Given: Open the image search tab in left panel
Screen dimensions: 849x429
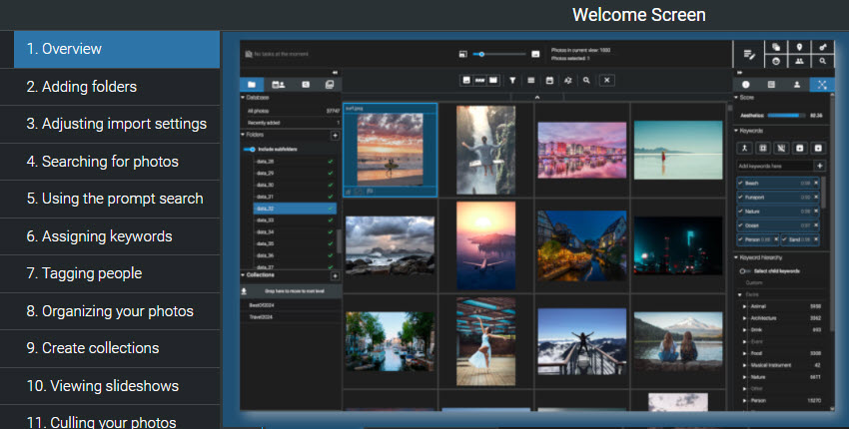Looking at the screenshot, I should [306, 85].
